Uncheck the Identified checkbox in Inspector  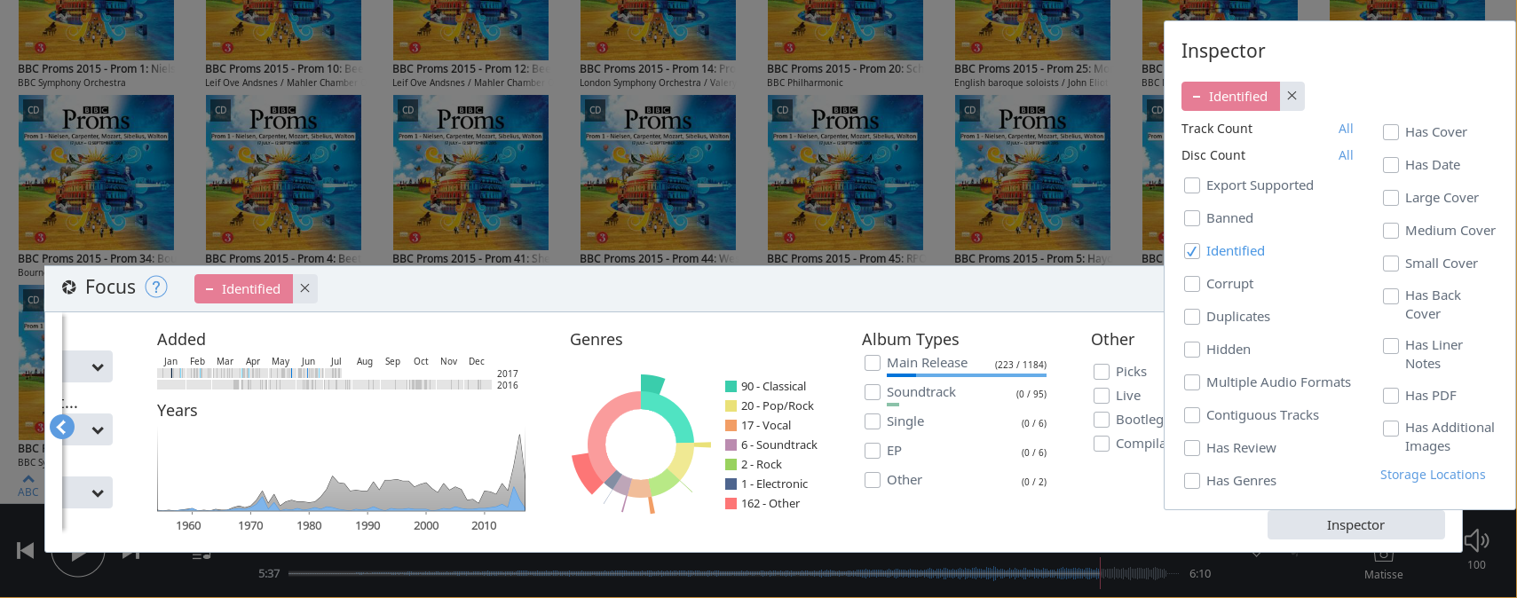1192,251
